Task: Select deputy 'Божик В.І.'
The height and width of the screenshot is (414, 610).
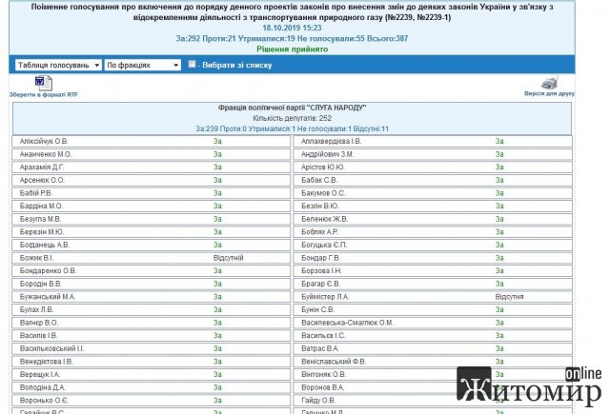Action: 36,258
